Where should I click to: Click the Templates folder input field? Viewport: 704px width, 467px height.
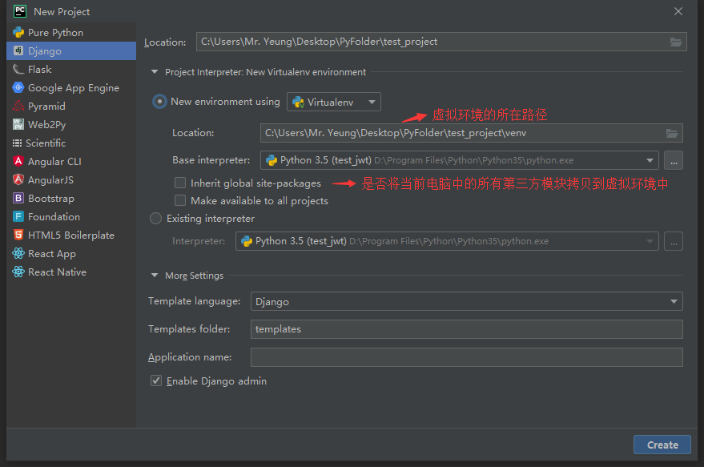(466, 329)
